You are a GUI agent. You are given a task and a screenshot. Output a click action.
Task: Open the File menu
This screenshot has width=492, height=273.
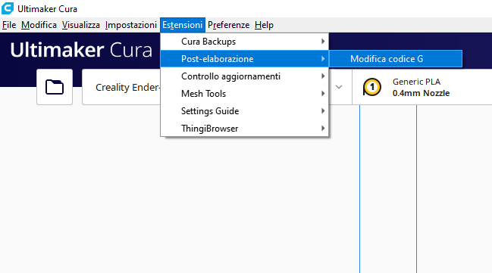tap(9, 25)
